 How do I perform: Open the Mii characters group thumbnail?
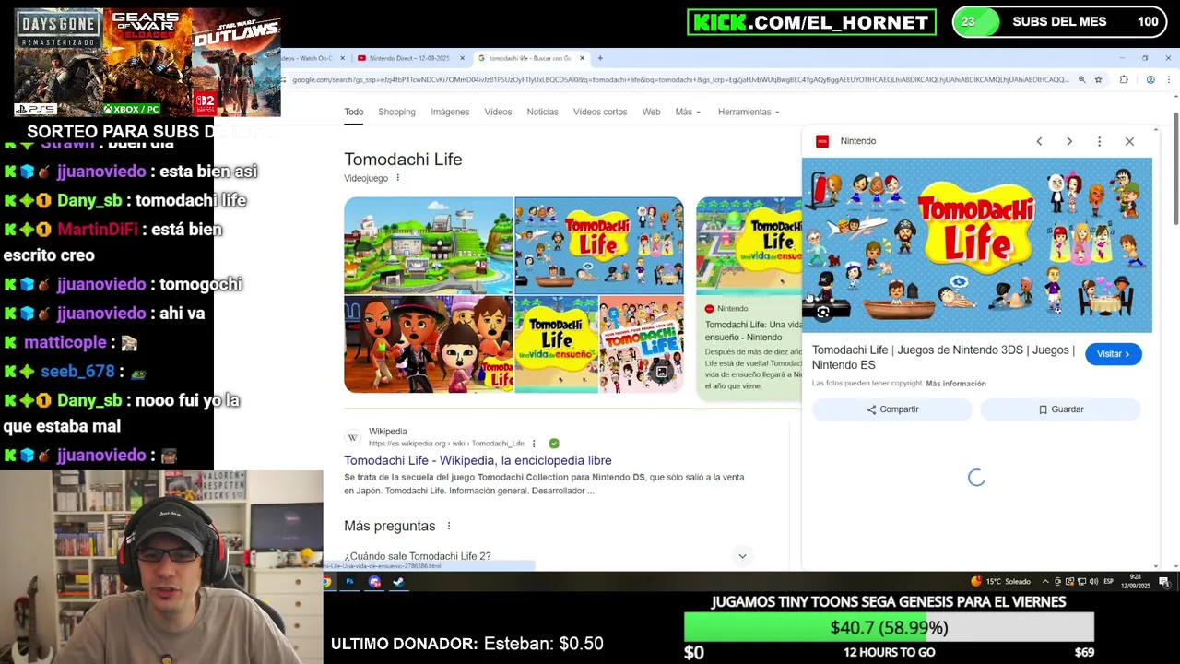429,345
